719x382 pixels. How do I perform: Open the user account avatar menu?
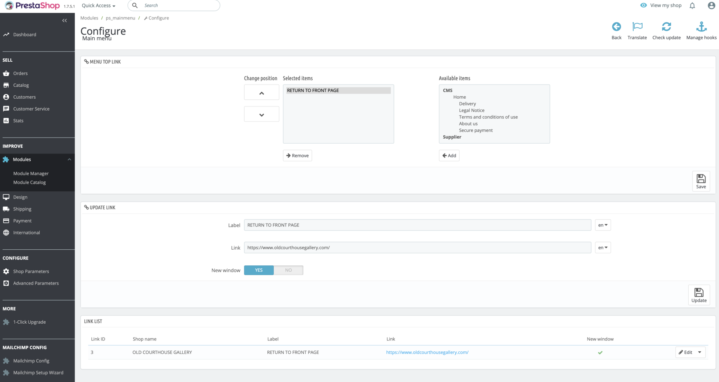point(712,6)
